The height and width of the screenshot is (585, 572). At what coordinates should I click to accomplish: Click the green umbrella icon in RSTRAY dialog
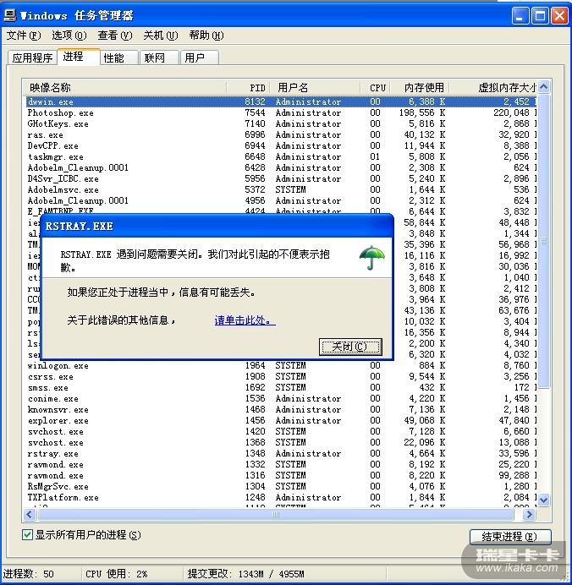click(371, 258)
